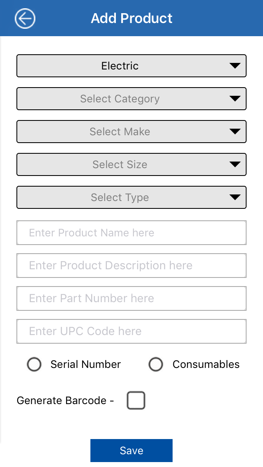Open the Select Category dropdown
Viewport: 263px width, 467px height.
[x=120, y=99]
